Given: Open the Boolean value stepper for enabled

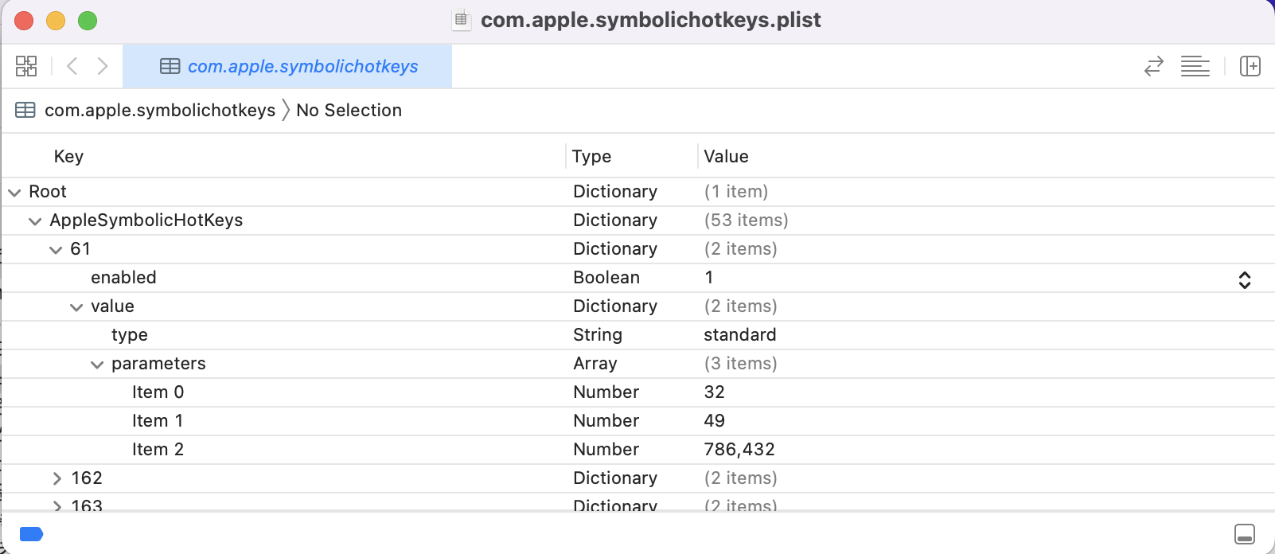Looking at the screenshot, I should pos(1245,279).
